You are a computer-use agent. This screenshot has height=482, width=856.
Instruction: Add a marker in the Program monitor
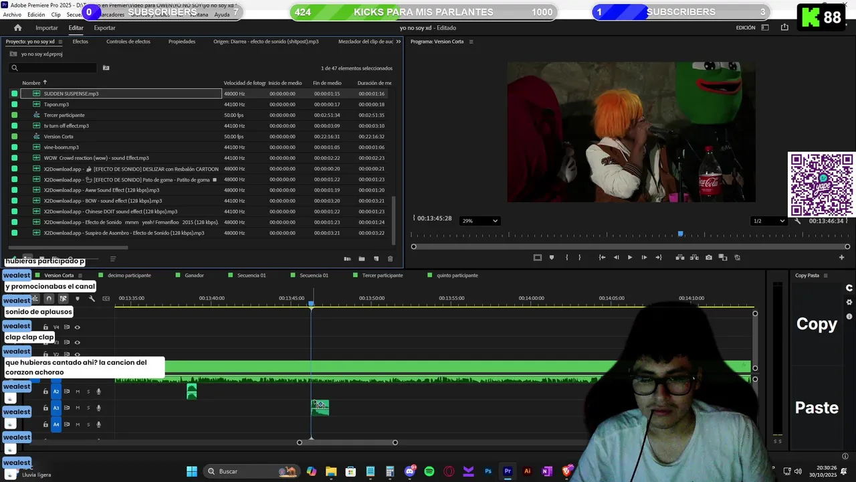[551, 257]
